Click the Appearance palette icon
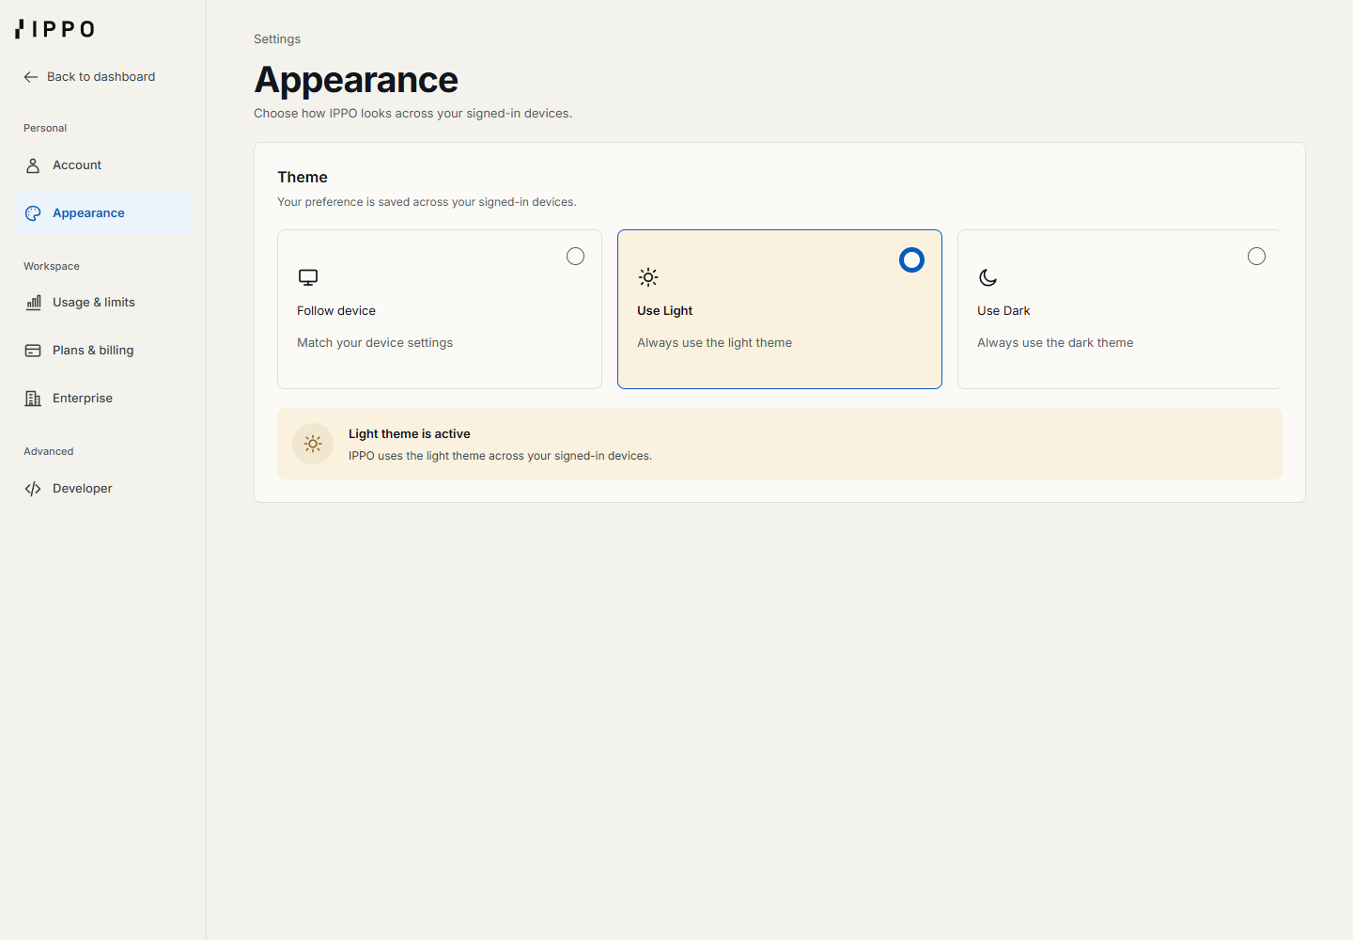The width and height of the screenshot is (1353, 940). point(33,213)
